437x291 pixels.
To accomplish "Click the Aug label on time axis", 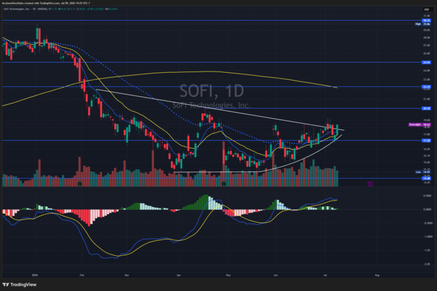I will (x=377, y=275).
